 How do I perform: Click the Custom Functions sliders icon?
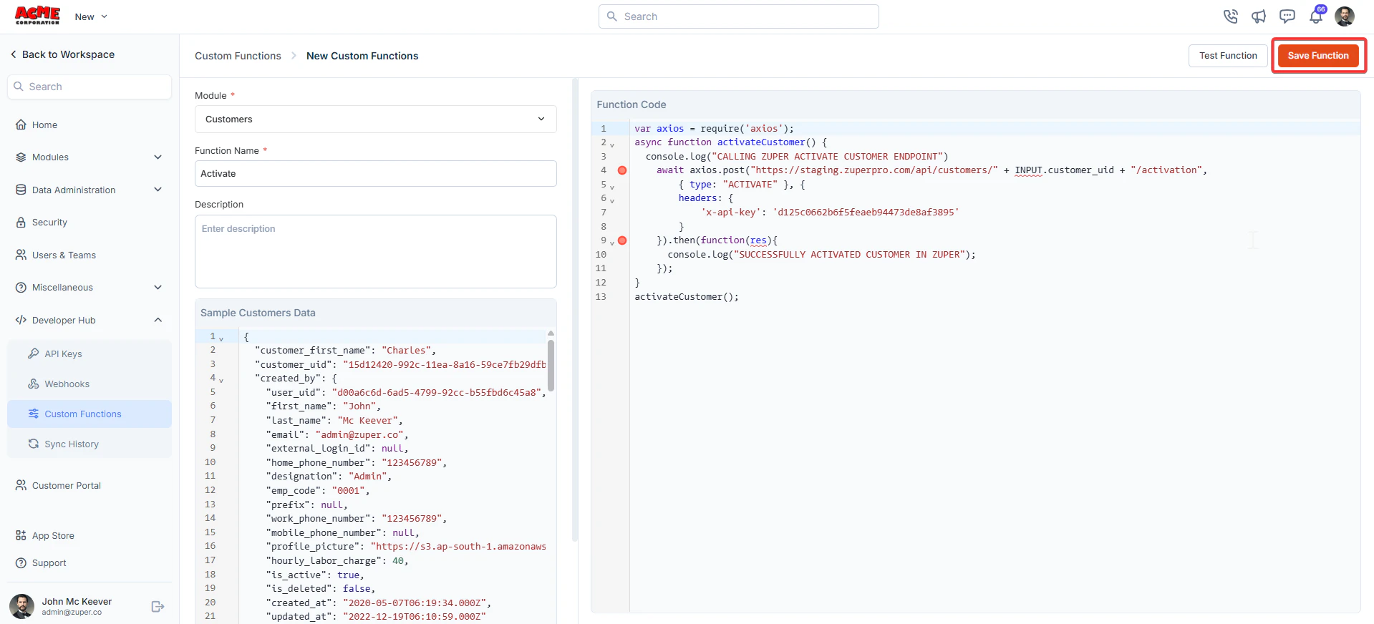pyautogui.click(x=34, y=414)
